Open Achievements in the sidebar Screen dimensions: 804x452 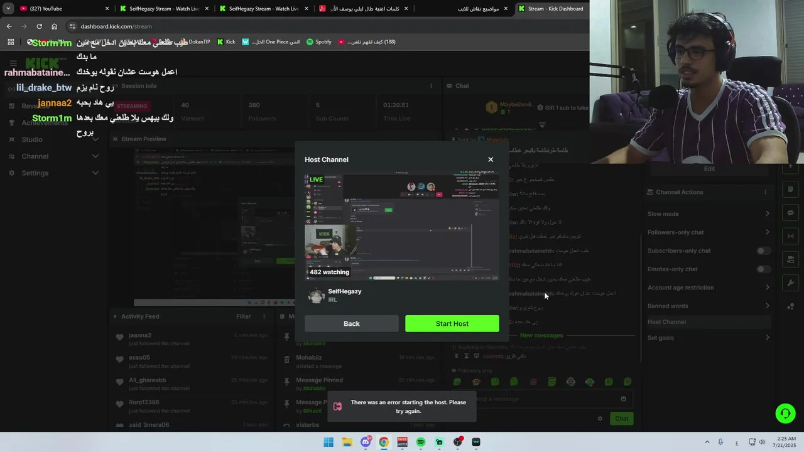click(x=44, y=122)
